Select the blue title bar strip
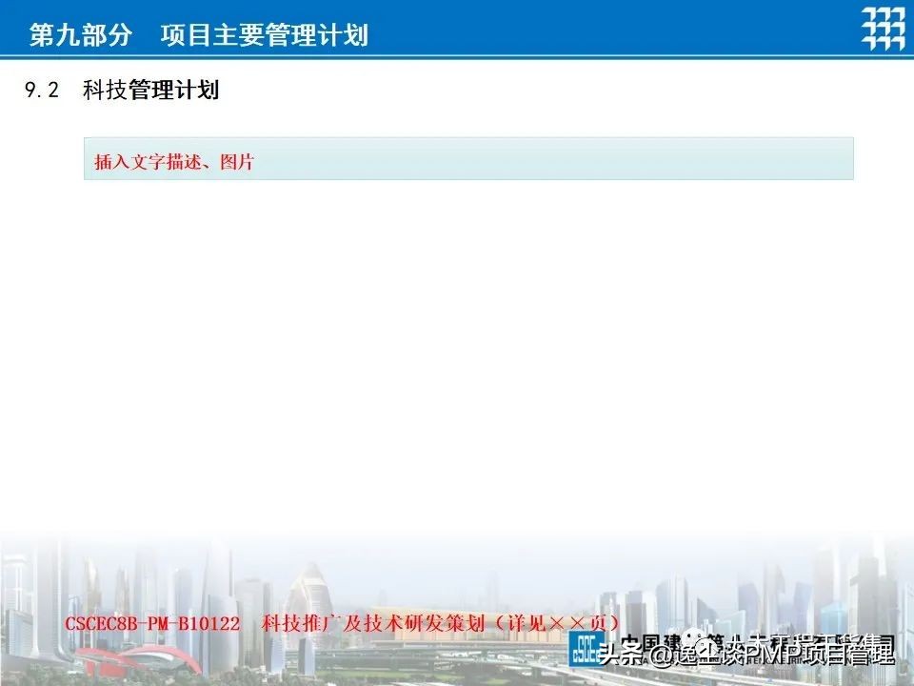Viewport: 914px width, 686px height. [457, 28]
